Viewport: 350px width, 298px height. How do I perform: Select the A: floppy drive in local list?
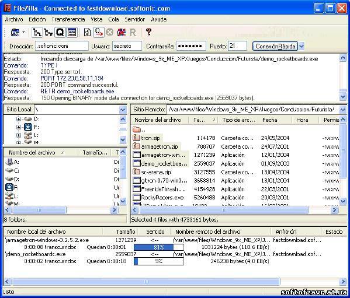point(9,162)
